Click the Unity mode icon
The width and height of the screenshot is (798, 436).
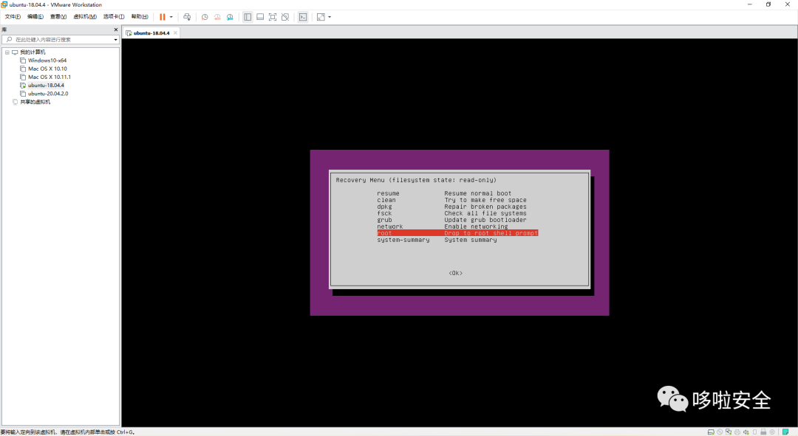[285, 17]
